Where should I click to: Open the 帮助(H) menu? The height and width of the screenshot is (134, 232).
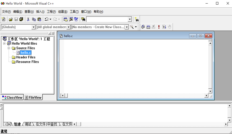98,12
